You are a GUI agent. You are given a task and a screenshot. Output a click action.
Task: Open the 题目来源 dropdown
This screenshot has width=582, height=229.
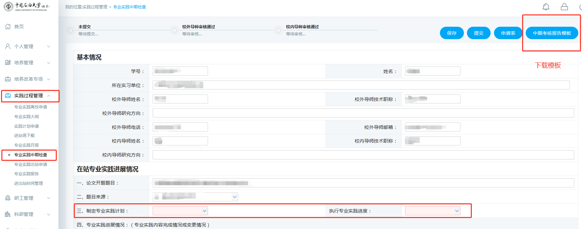[195, 197]
